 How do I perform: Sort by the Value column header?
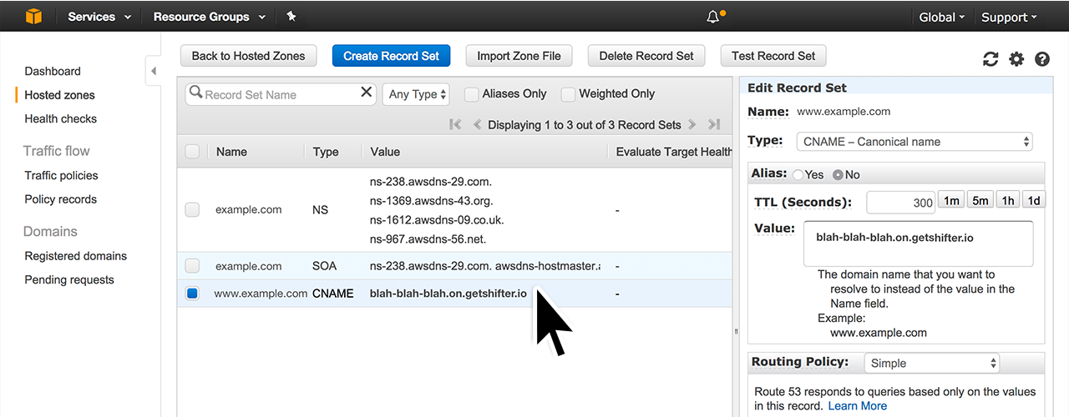[385, 152]
